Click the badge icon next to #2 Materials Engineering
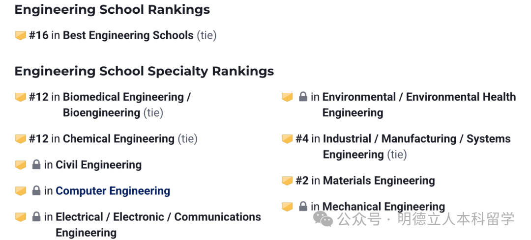 pyautogui.click(x=287, y=181)
